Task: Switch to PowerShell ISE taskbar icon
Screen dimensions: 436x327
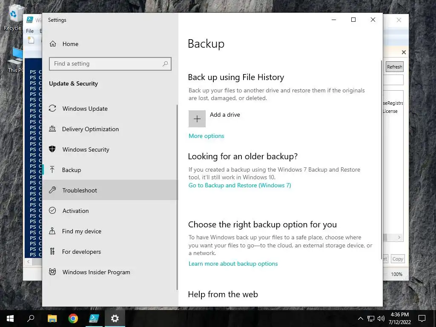Action: coord(94,318)
